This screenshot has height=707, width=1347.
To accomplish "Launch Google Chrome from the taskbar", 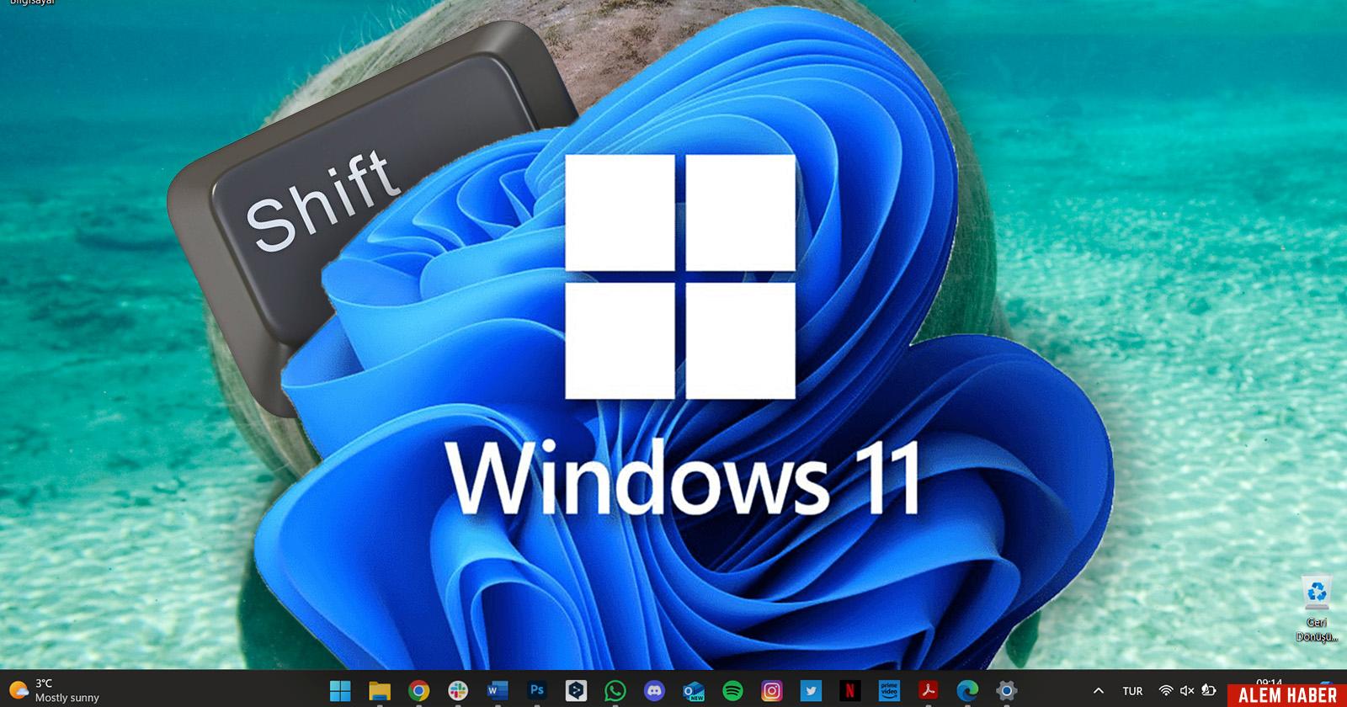I will click(x=418, y=691).
